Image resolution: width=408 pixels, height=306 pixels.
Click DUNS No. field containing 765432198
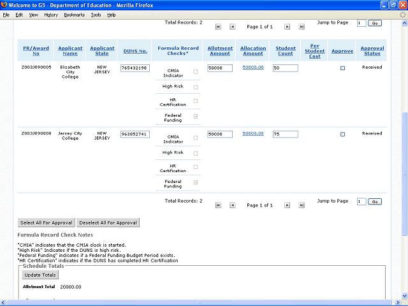click(x=134, y=68)
